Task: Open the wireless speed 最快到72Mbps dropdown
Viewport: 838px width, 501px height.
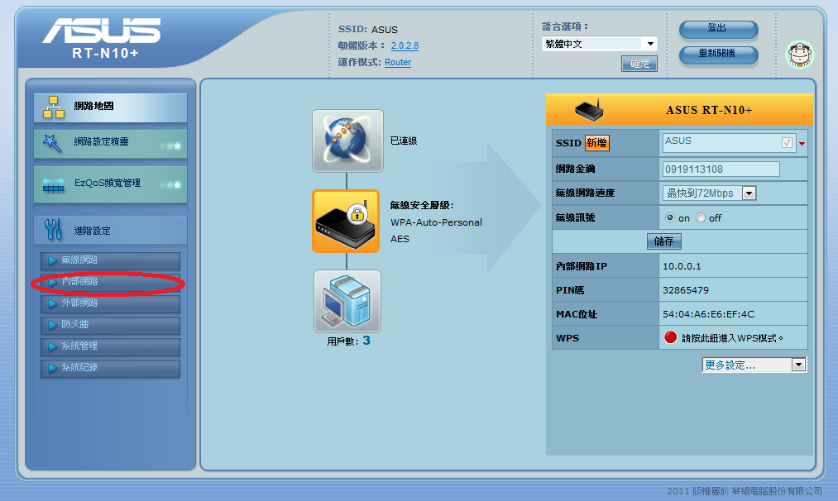Action: pyautogui.click(x=710, y=193)
